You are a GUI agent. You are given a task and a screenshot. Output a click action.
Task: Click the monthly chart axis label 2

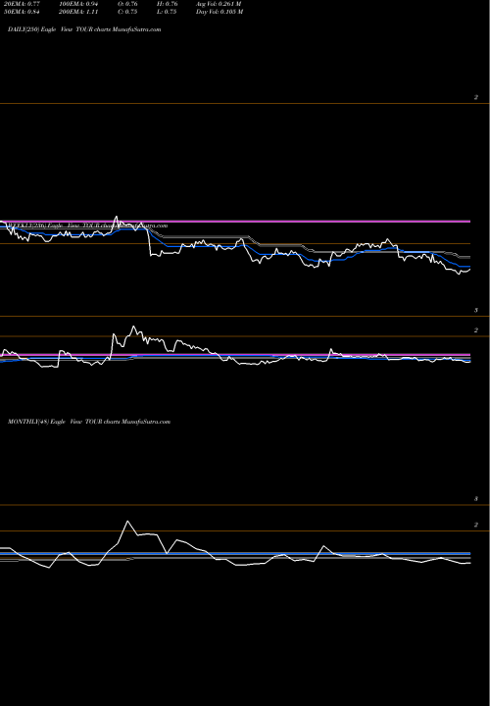coord(476,525)
